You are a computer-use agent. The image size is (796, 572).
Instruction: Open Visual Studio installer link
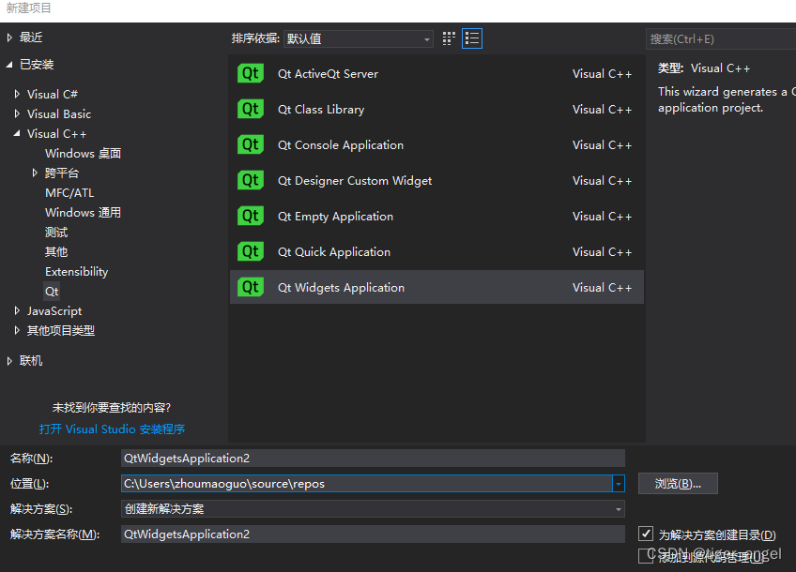tap(113, 429)
